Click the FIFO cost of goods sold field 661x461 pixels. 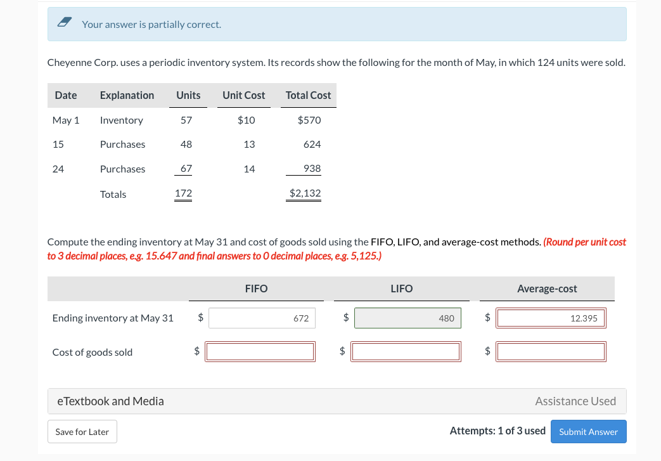(260, 351)
